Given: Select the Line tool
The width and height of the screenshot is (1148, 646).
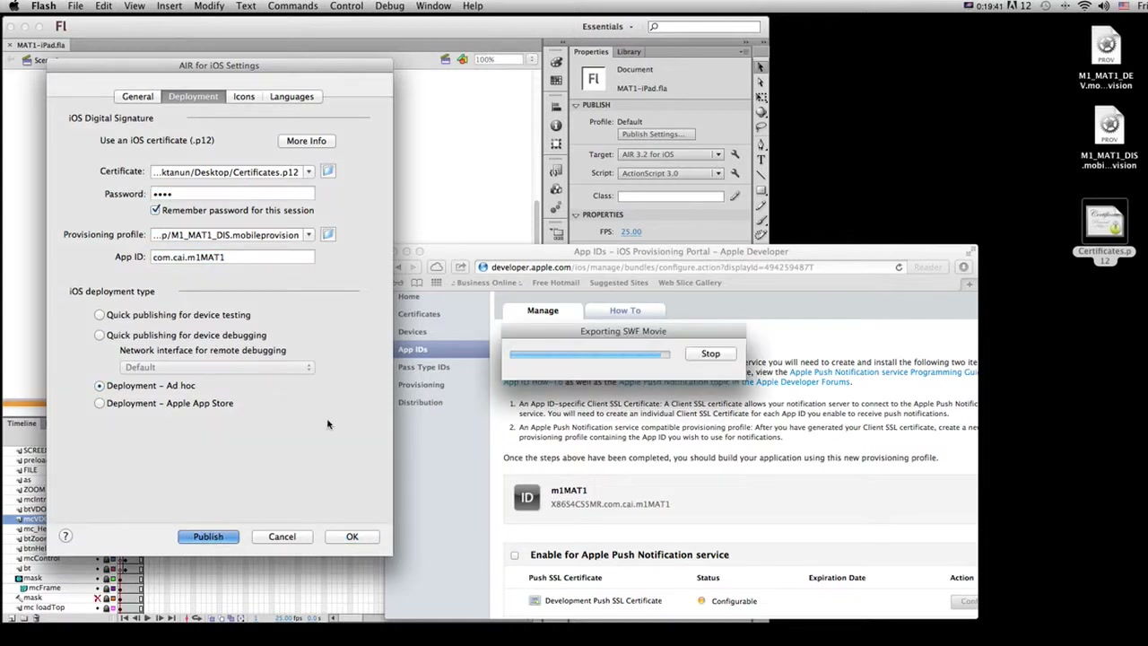Looking at the screenshot, I should click(x=761, y=175).
